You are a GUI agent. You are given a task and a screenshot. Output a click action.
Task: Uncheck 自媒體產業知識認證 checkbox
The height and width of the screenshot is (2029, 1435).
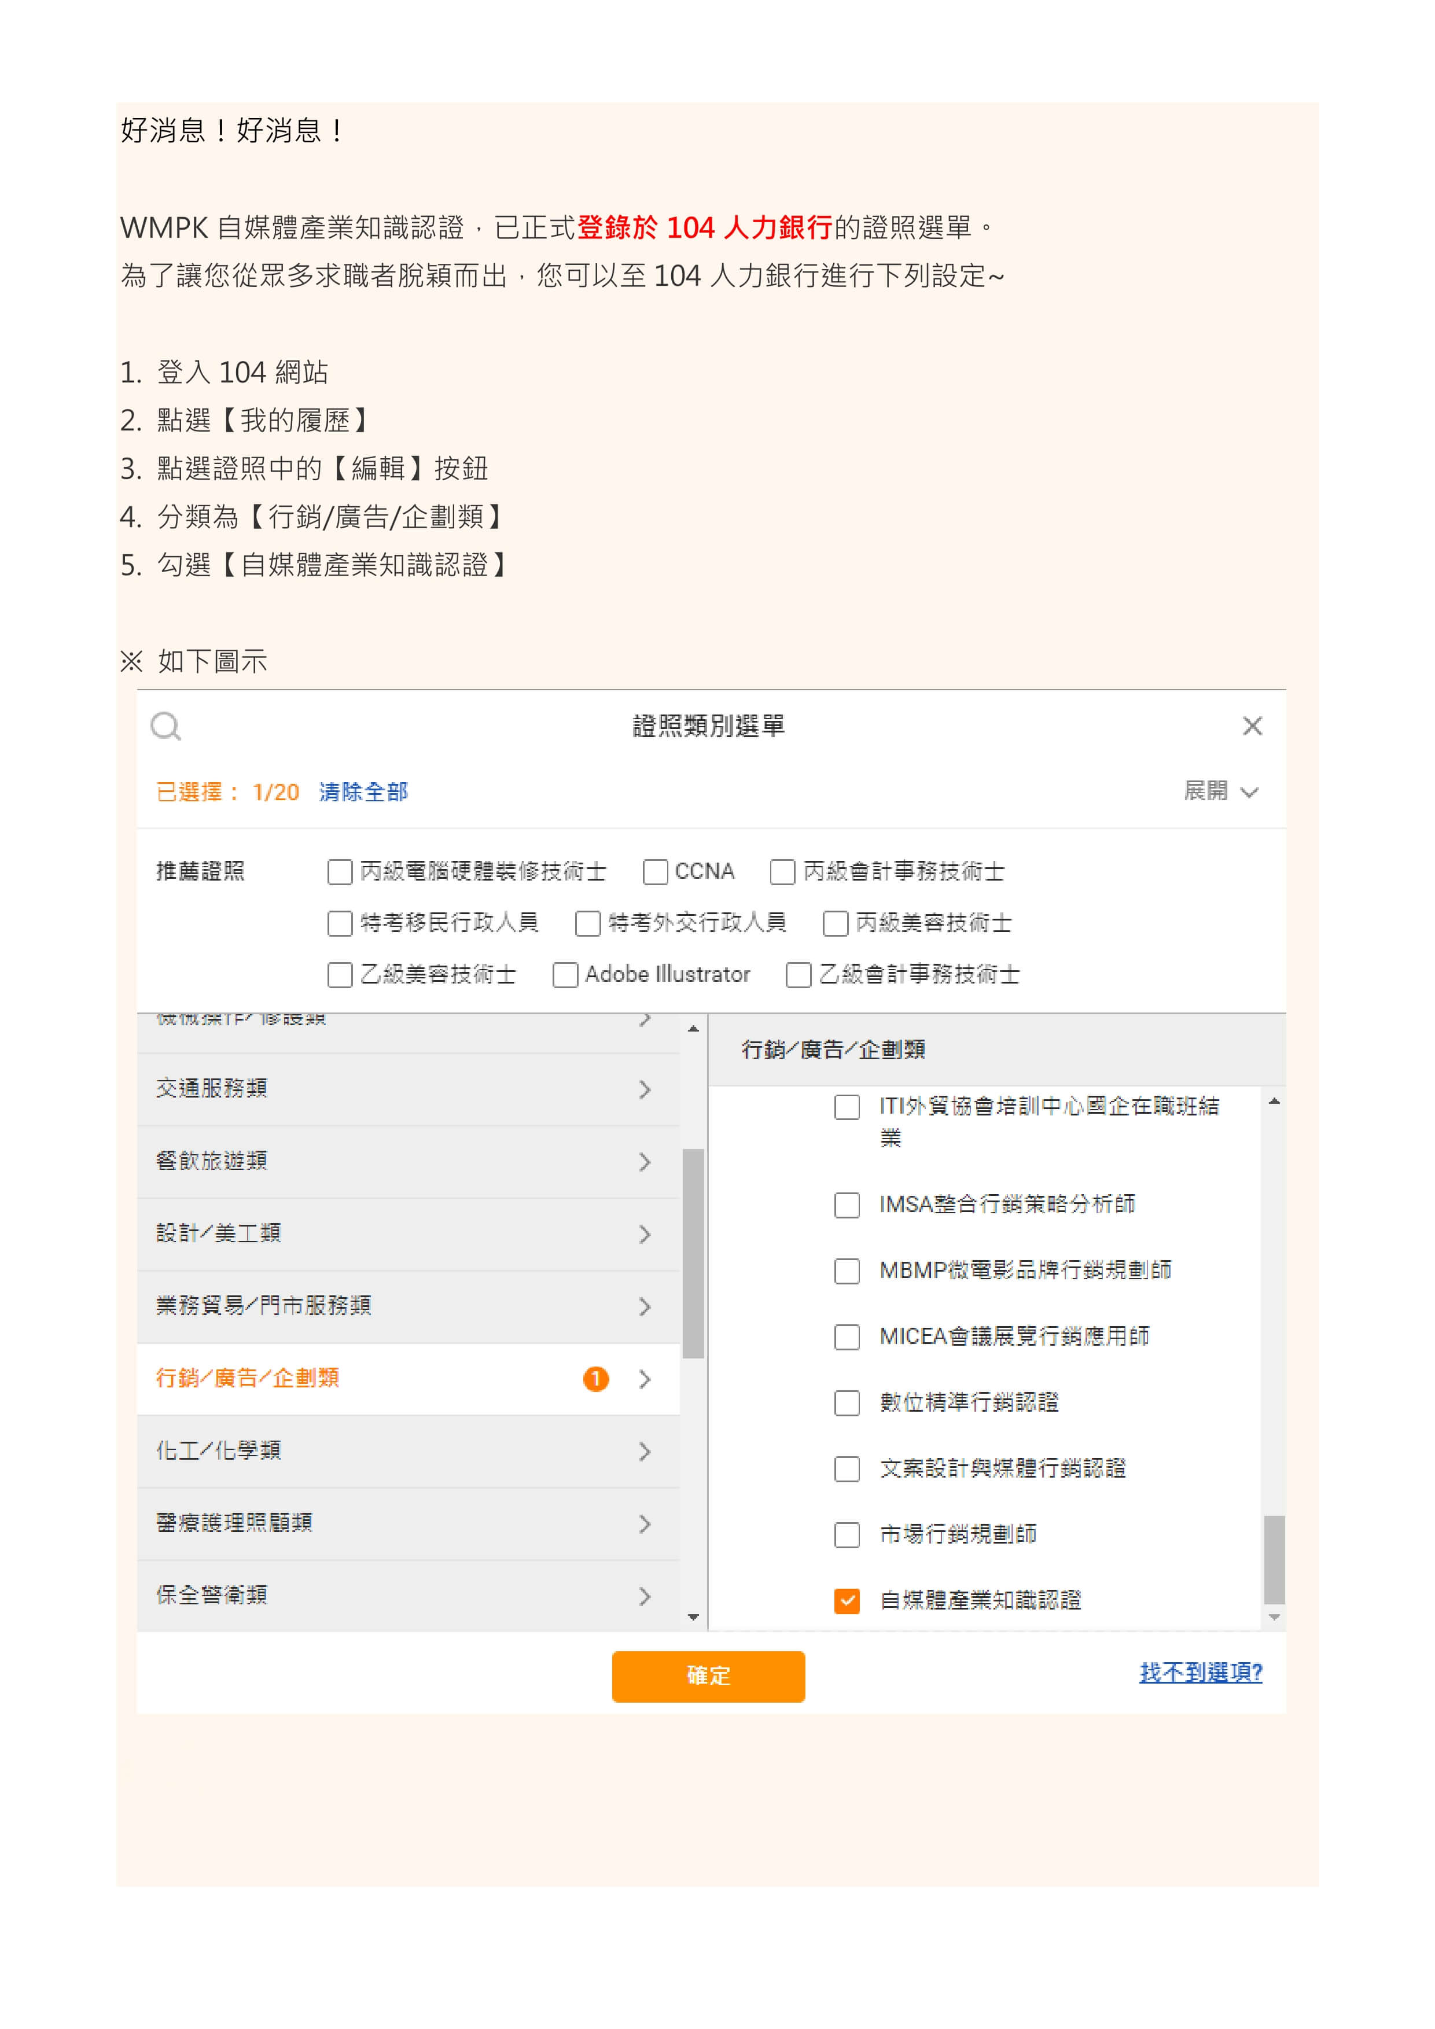point(847,1600)
